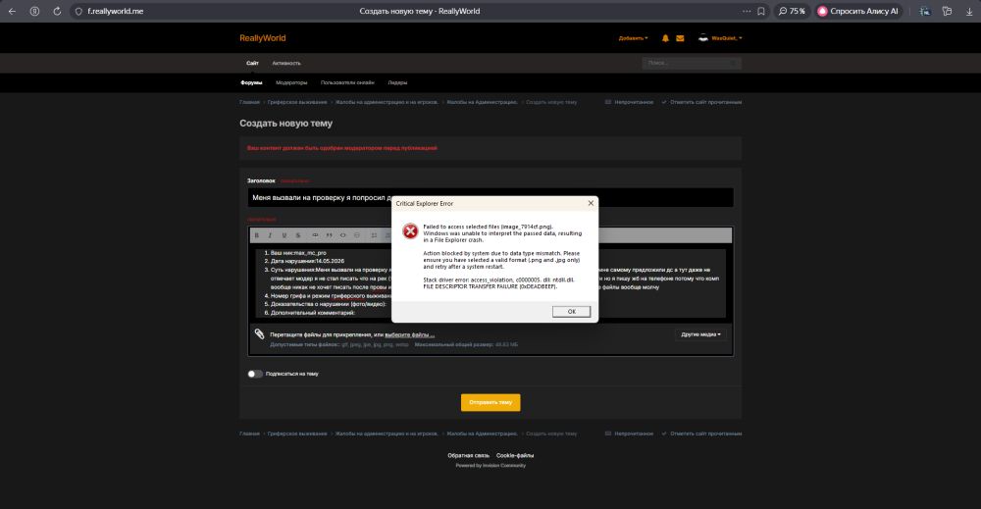Open Лидеры submenu item
Image resolution: width=981 pixels, height=509 pixels.
coord(397,82)
